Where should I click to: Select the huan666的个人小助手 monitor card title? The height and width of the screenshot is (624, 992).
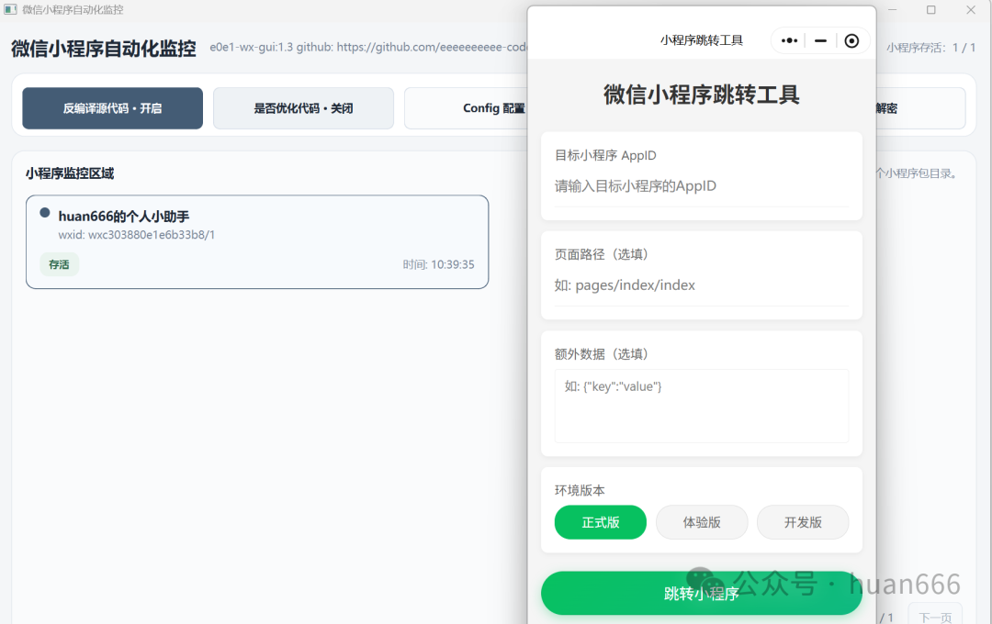[123, 217]
